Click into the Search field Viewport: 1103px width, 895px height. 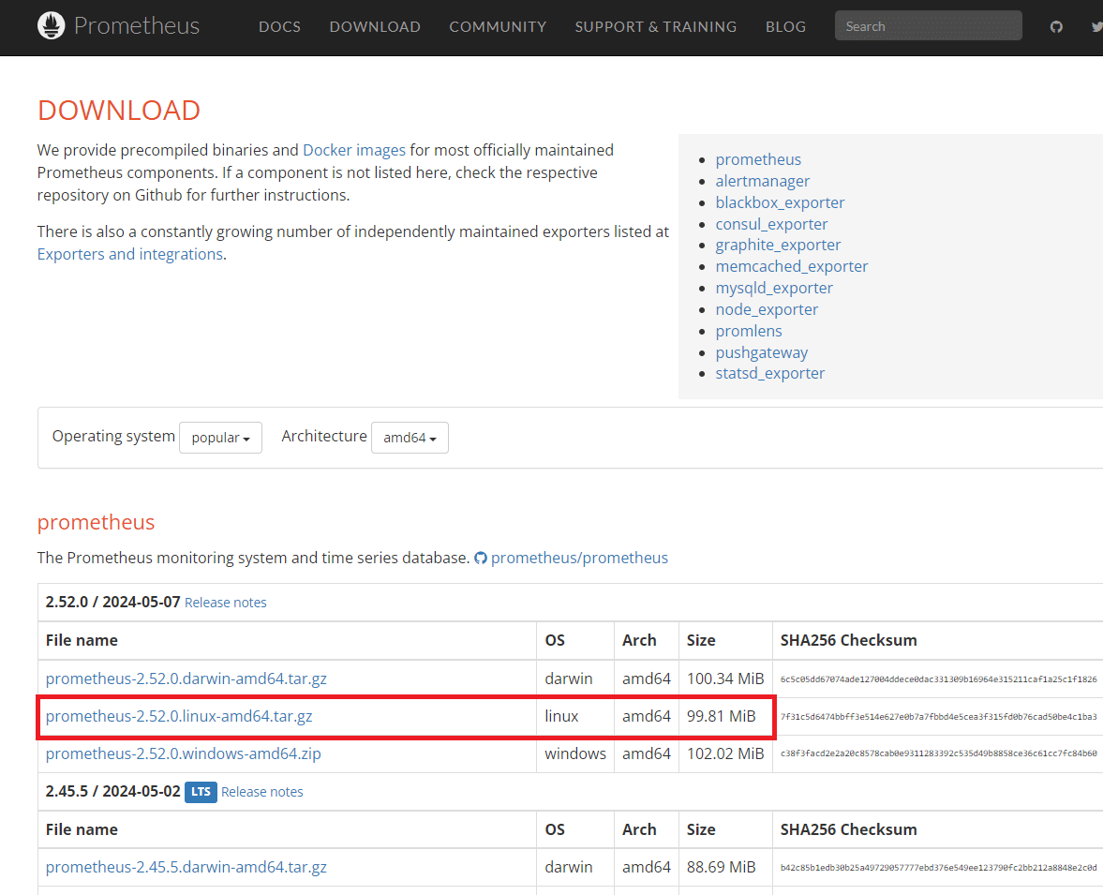click(x=928, y=26)
